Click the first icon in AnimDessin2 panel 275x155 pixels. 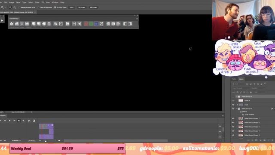(12, 24)
